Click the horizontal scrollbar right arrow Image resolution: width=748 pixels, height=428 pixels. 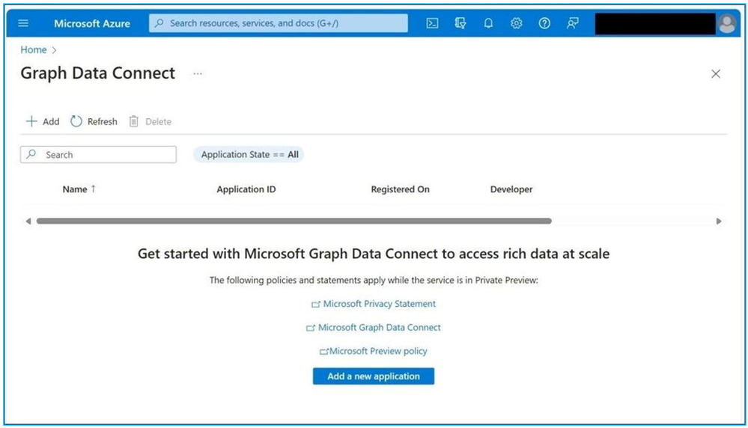tap(718, 221)
